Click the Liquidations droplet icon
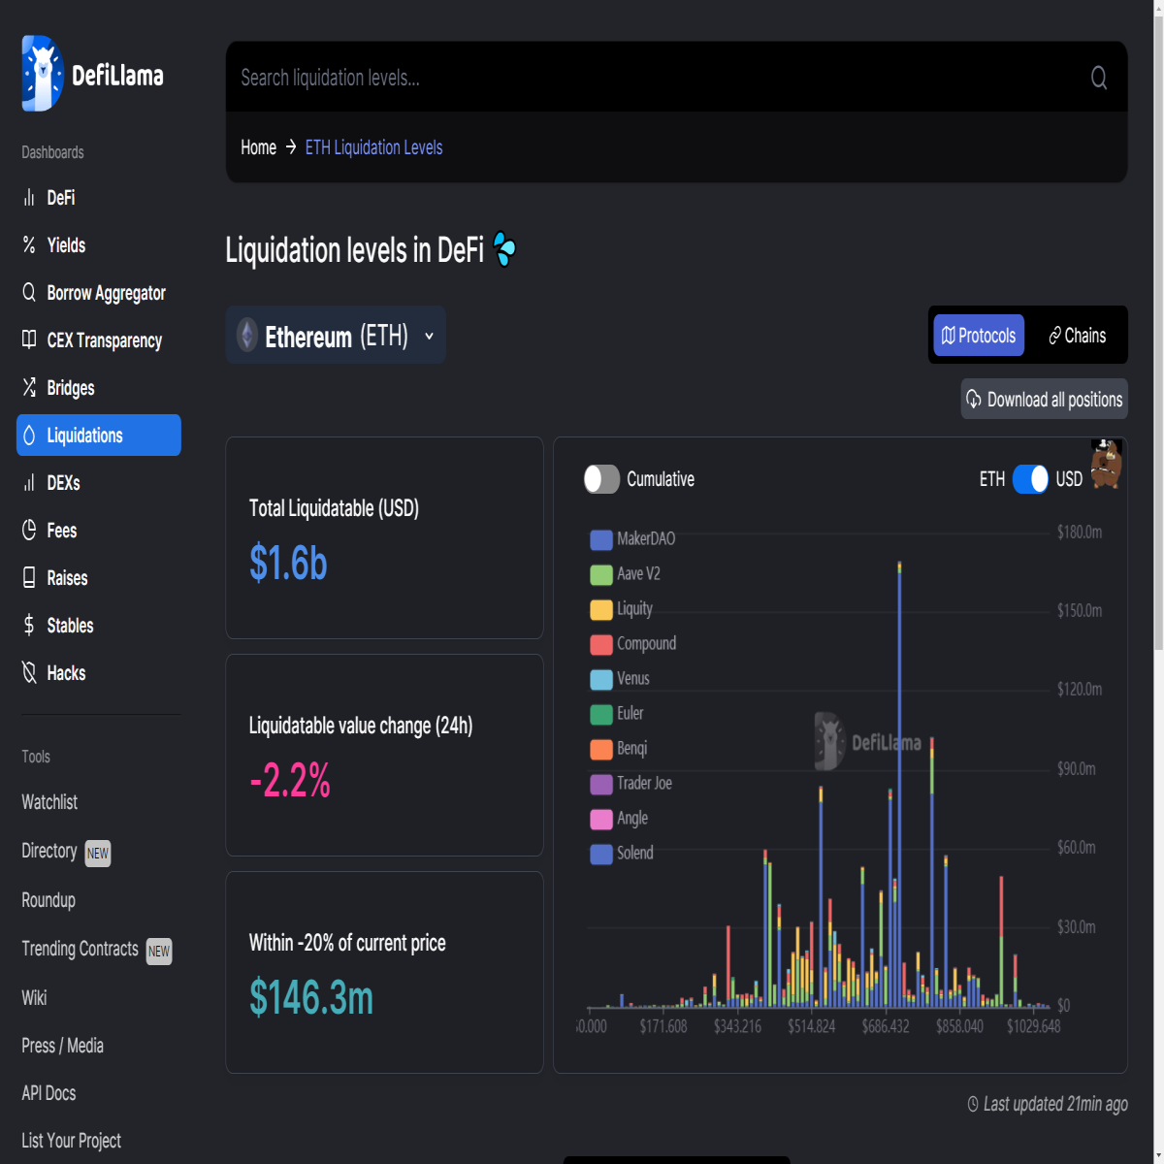The image size is (1164, 1164). tap(29, 436)
